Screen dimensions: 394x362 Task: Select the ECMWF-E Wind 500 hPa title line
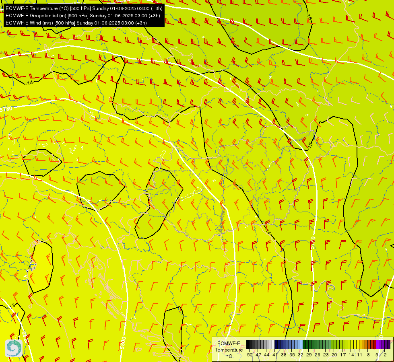pyautogui.click(x=76, y=23)
